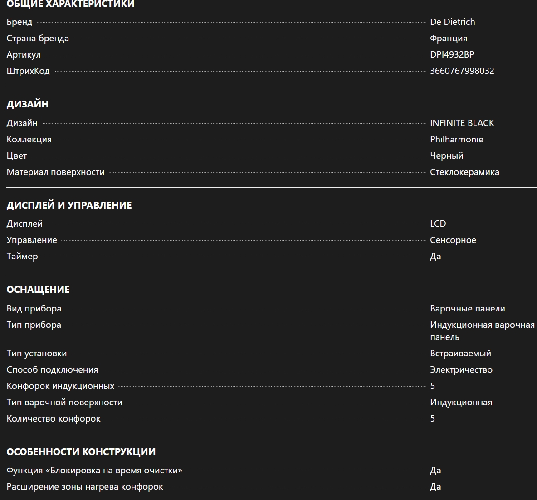Click the LCD display value
This screenshot has width=537, height=500.
point(438,223)
